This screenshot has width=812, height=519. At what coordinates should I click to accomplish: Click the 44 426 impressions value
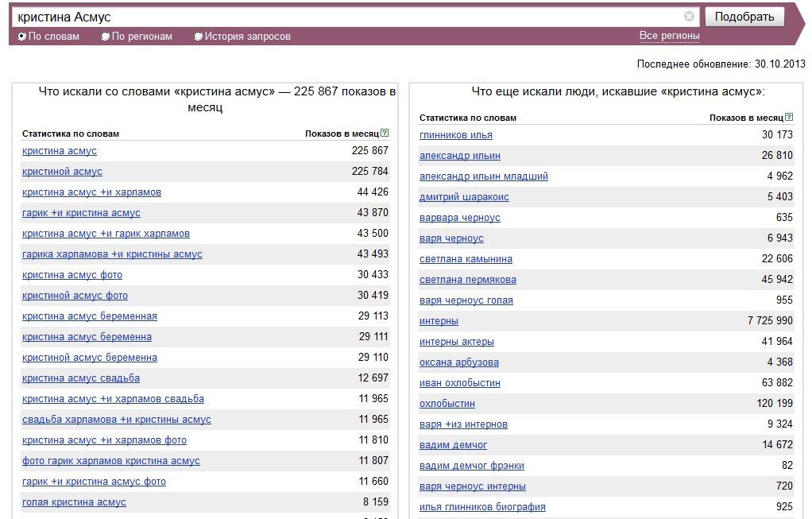(373, 192)
